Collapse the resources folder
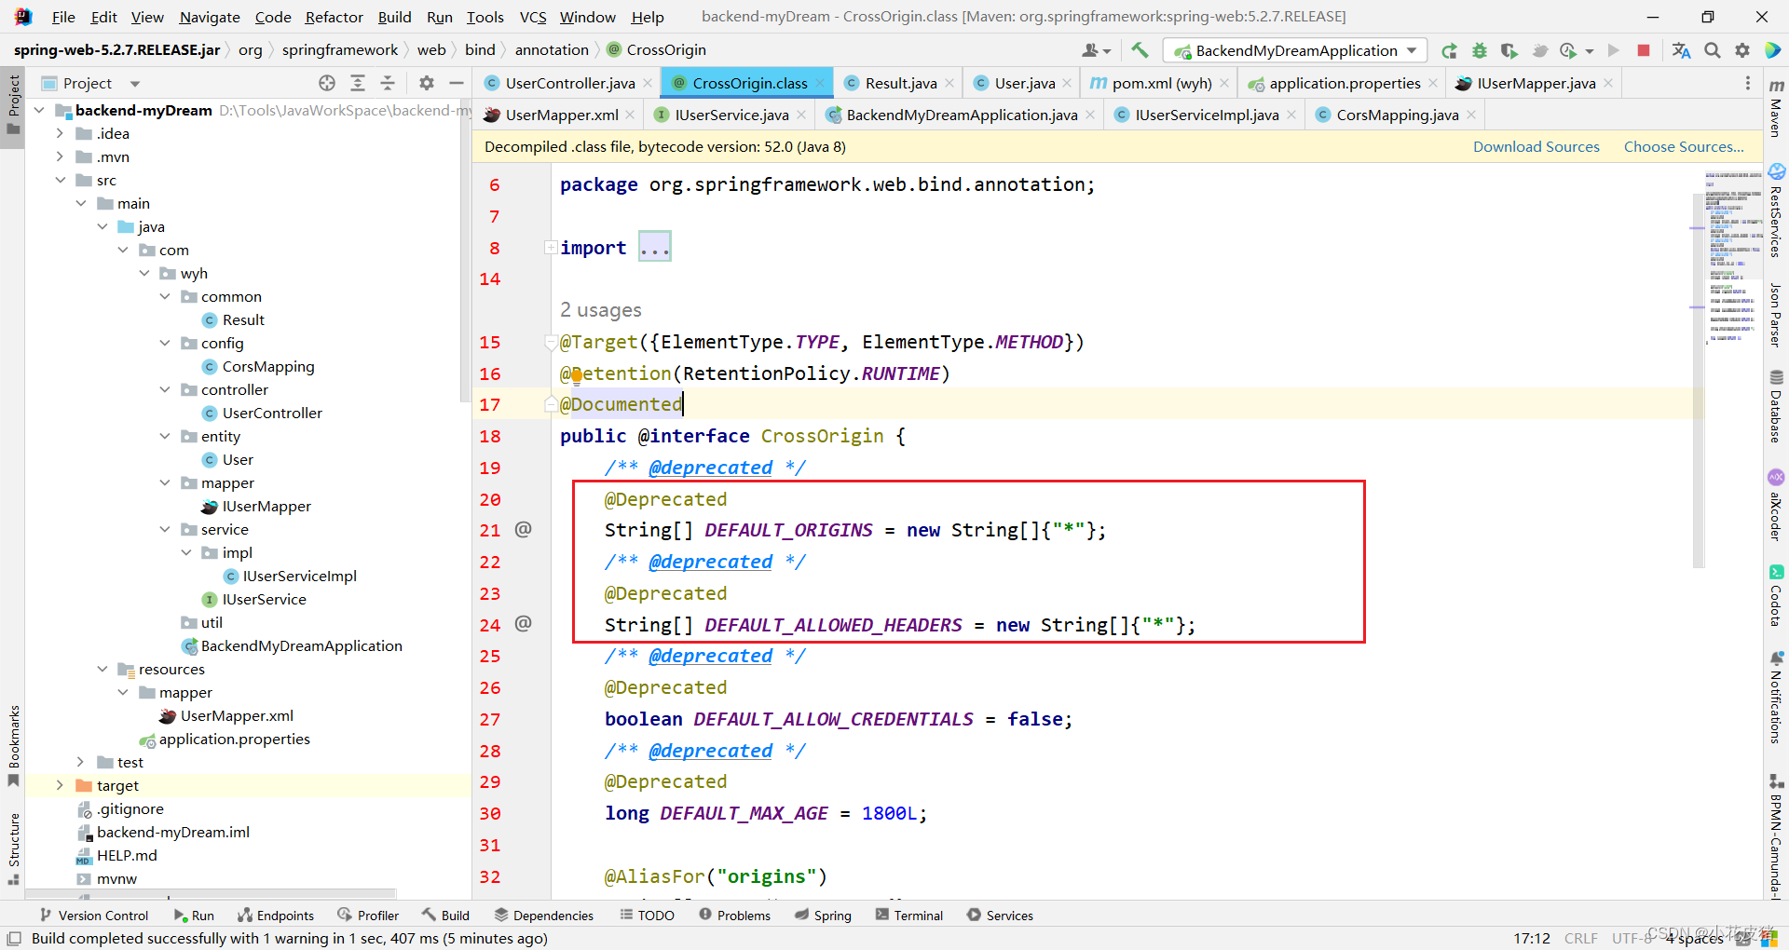Viewport: 1789px width, 950px height. click(x=102, y=669)
